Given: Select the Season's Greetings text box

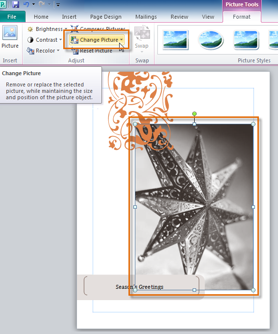Looking at the screenshot, I should click(140, 287).
